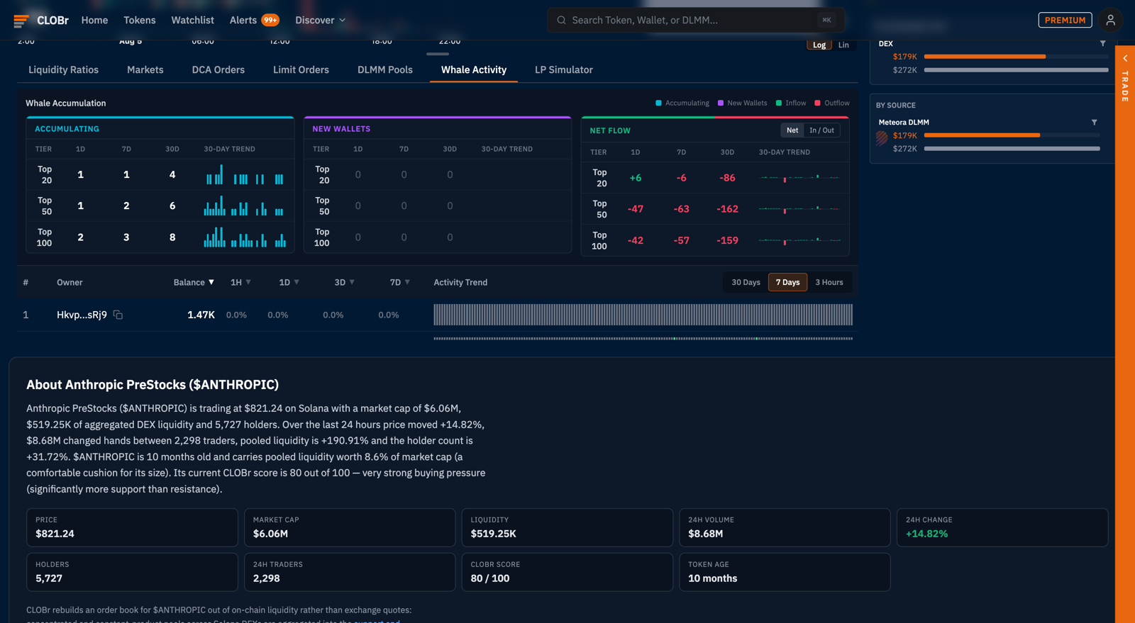Select In / Out view in Net Flow
1135x623 pixels.
tap(821, 130)
